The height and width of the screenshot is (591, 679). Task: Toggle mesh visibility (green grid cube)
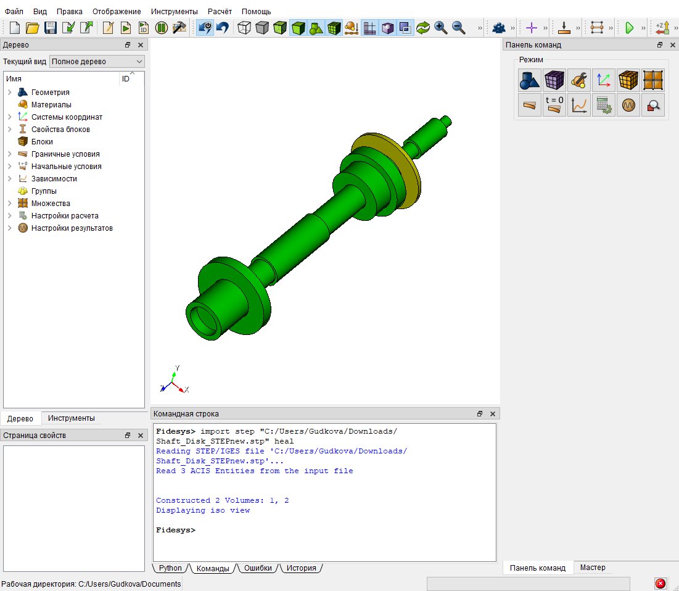tap(334, 28)
